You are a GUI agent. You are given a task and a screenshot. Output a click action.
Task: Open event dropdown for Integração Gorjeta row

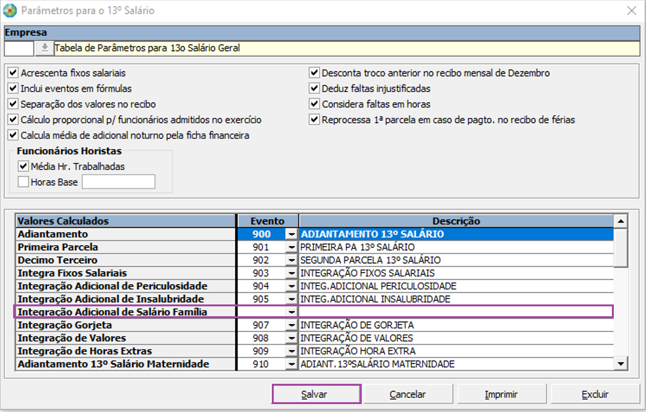click(x=291, y=325)
